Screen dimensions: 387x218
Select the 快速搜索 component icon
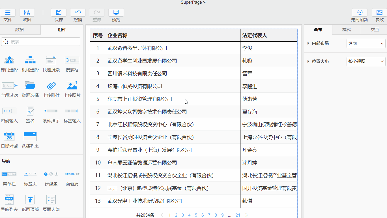(51, 60)
